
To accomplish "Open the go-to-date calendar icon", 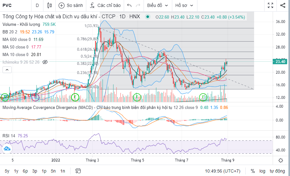I will (78, 171).
